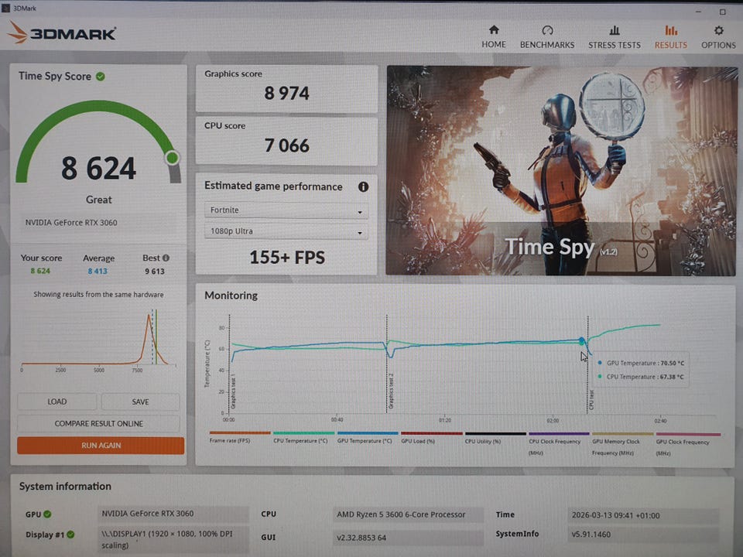Screen dimensions: 743x557
Task: Click green check icon next to GPU
Action: 48,514
